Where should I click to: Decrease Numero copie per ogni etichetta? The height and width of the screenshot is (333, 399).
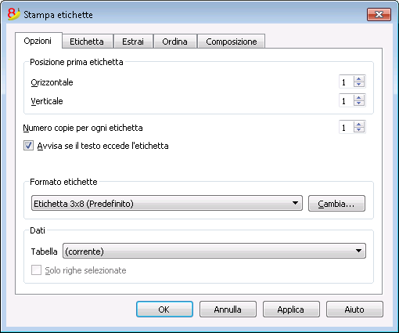359,130
